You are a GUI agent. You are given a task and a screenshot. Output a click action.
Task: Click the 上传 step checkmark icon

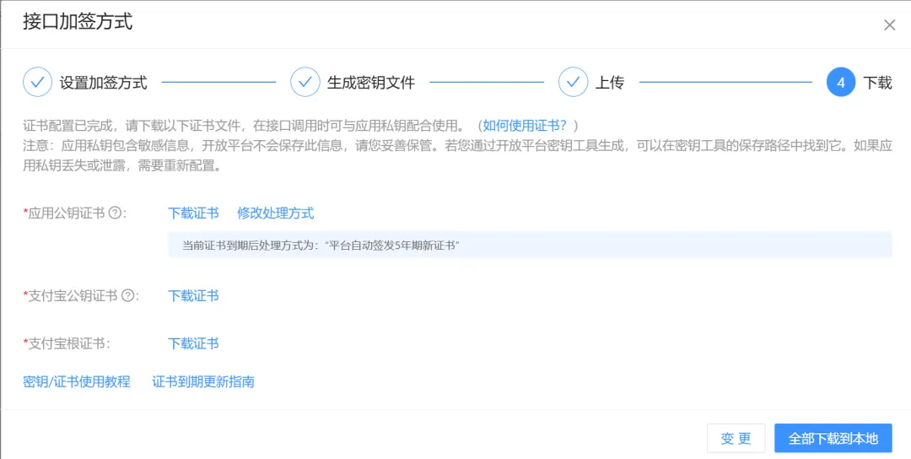[573, 83]
